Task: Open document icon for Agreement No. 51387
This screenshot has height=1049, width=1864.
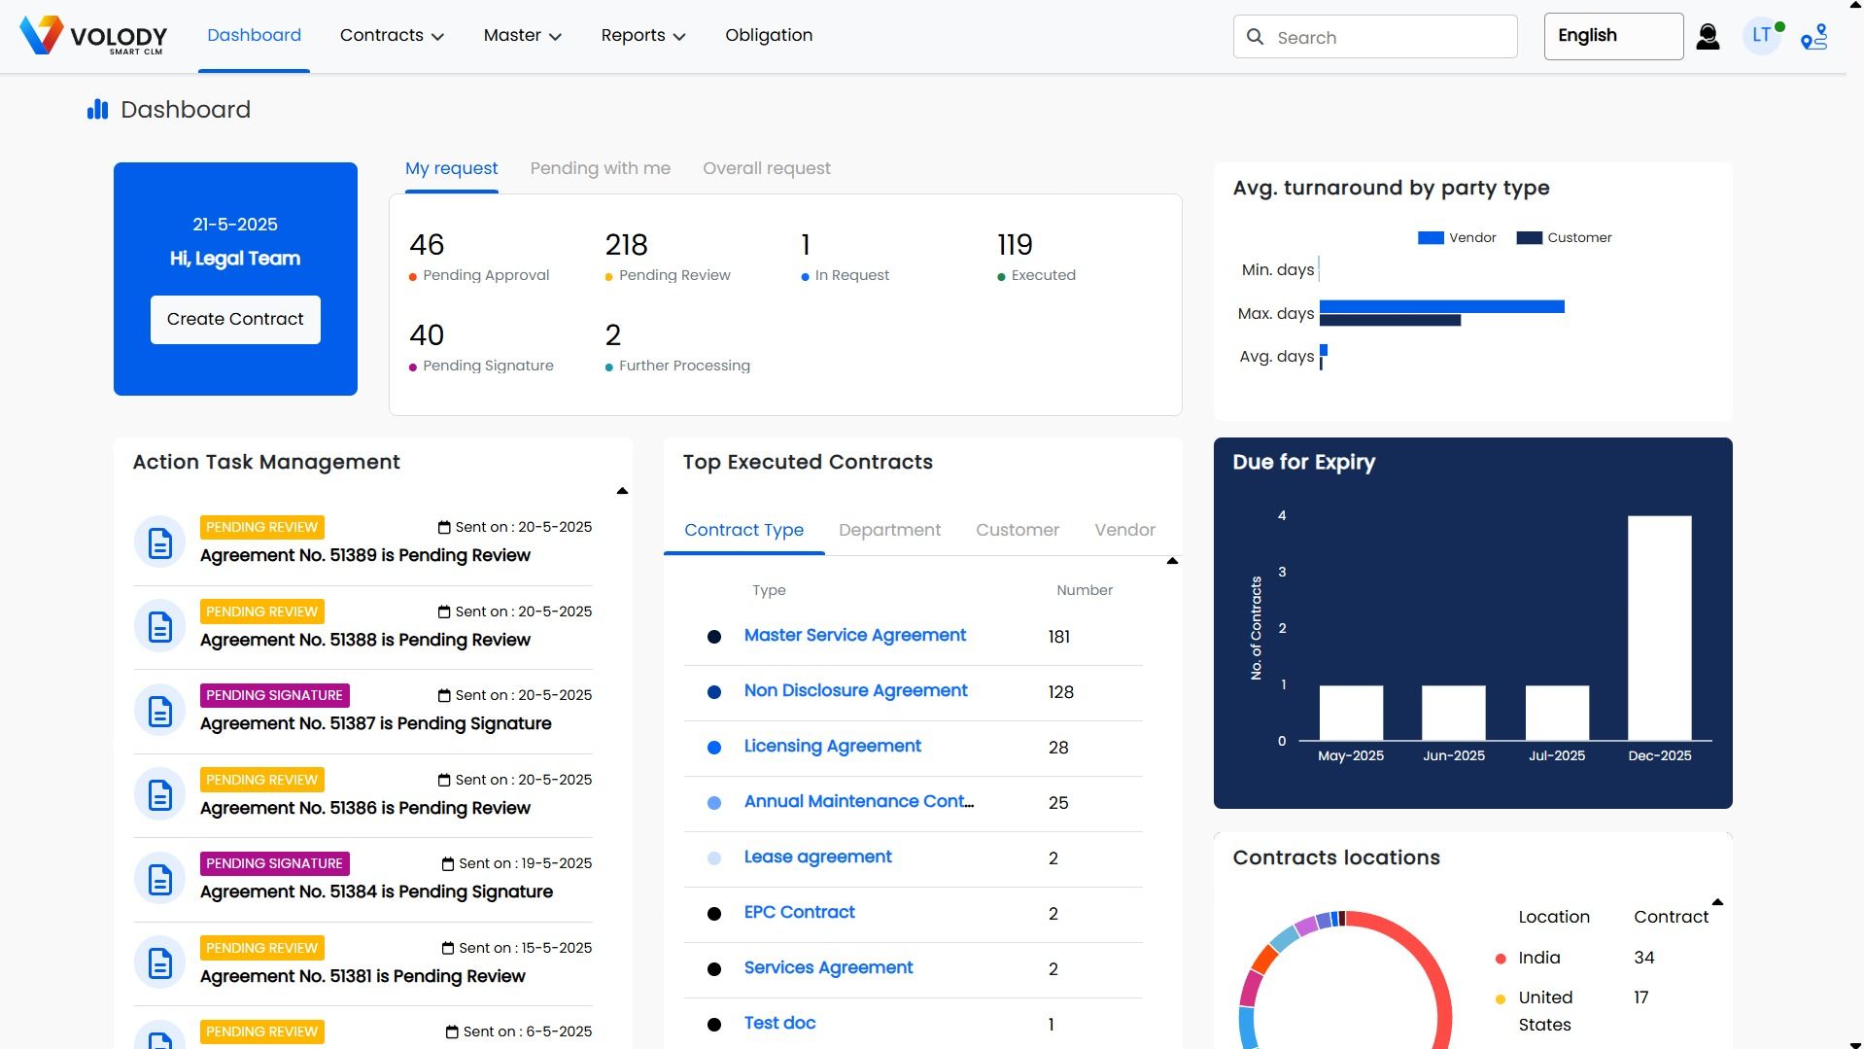Action: pyautogui.click(x=160, y=711)
